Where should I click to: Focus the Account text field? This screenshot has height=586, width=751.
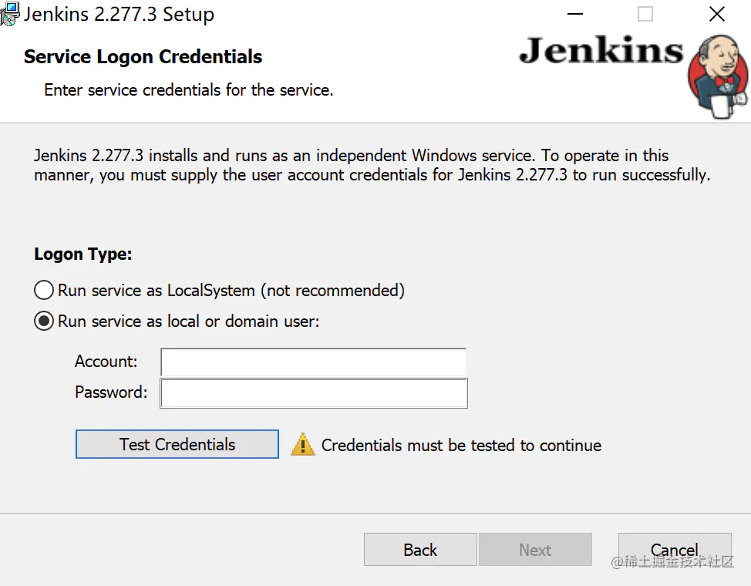click(x=313, y=362)
